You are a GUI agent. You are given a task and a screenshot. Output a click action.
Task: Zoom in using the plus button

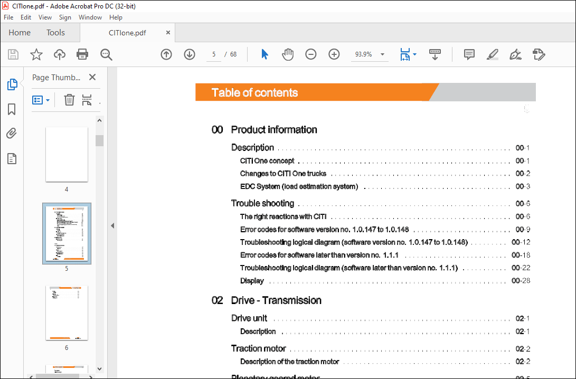[334, 54]
